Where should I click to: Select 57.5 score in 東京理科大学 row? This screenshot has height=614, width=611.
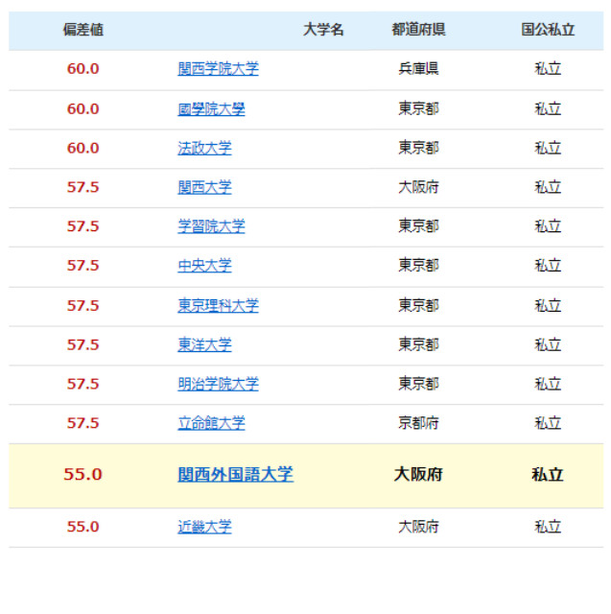83,305
